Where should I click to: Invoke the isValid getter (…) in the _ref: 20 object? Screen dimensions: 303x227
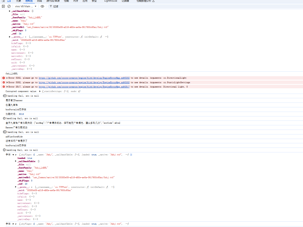pyautogui.click(x=32, y=197)
